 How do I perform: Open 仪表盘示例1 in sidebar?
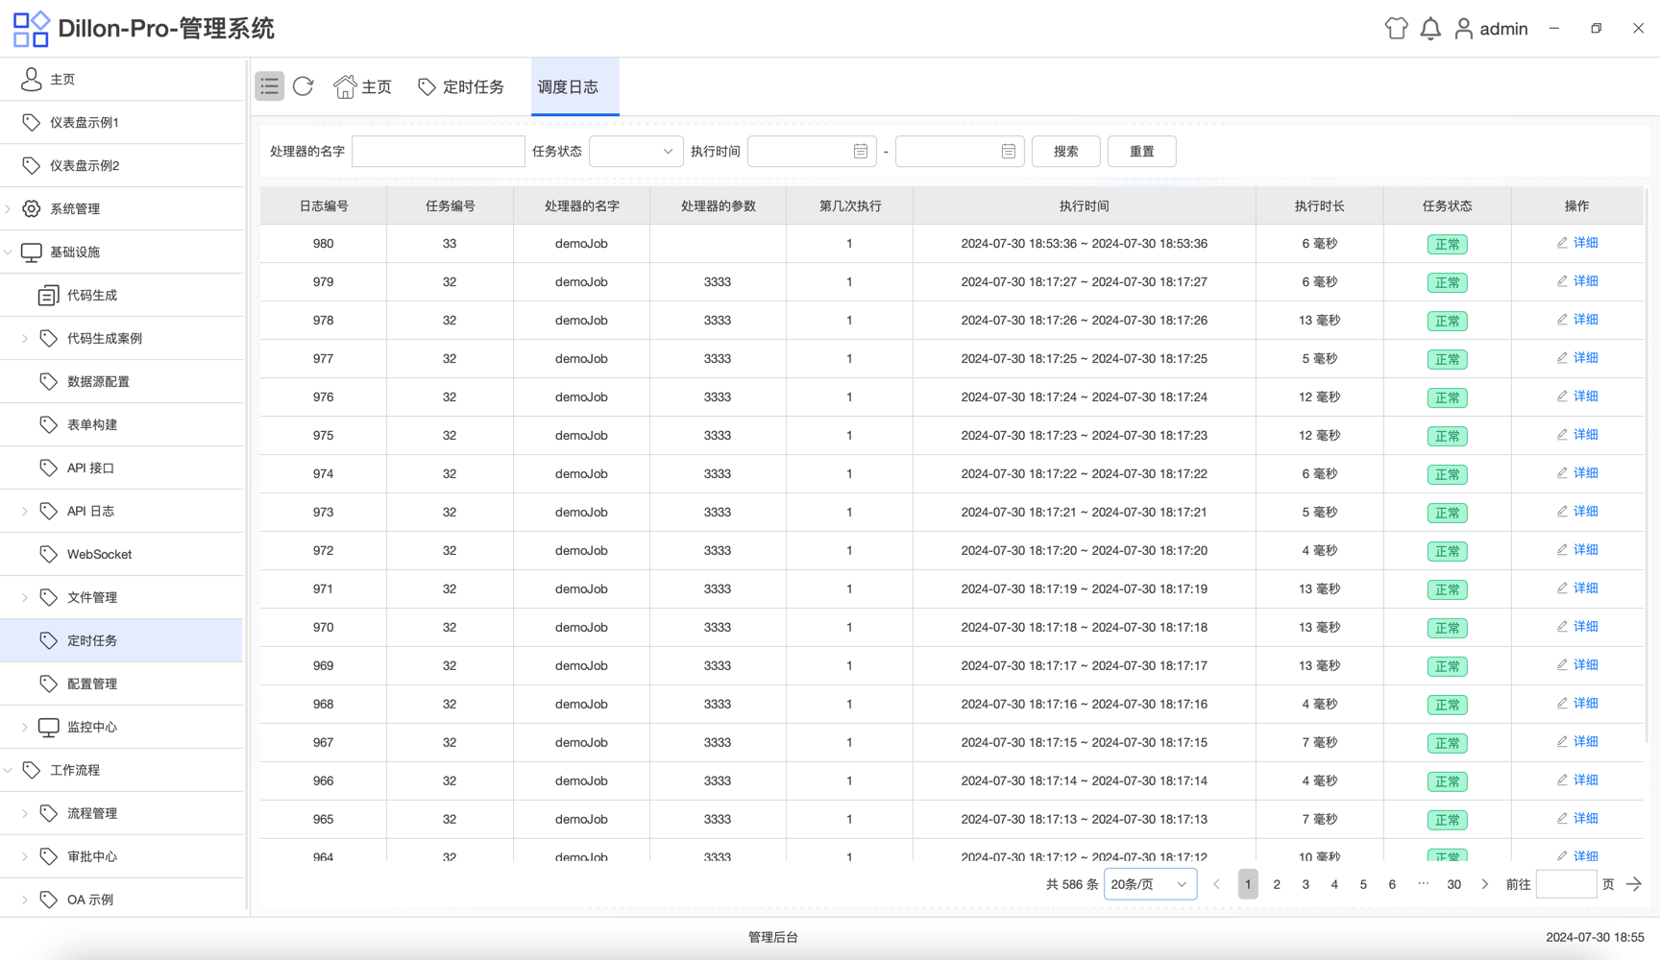pyautogui.click(x=123, y=122)
